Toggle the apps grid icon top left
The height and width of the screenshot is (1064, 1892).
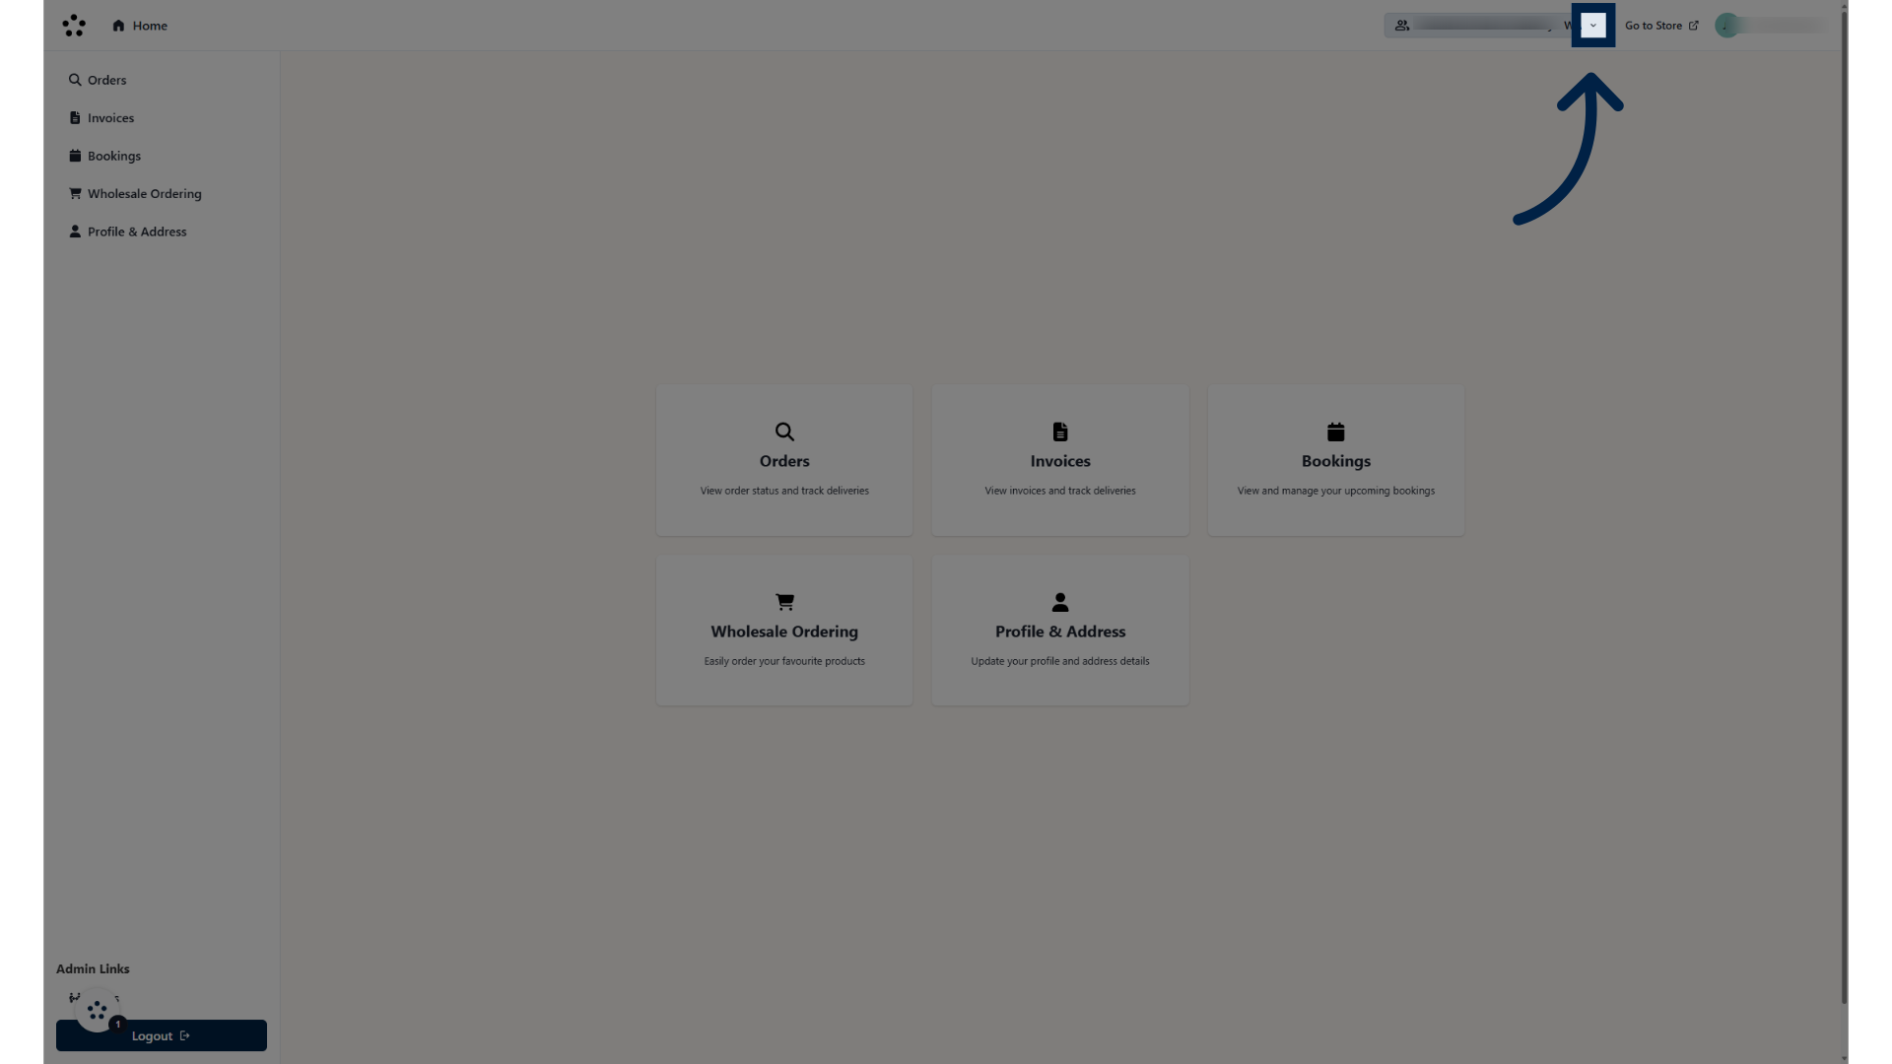click(73, 25)
